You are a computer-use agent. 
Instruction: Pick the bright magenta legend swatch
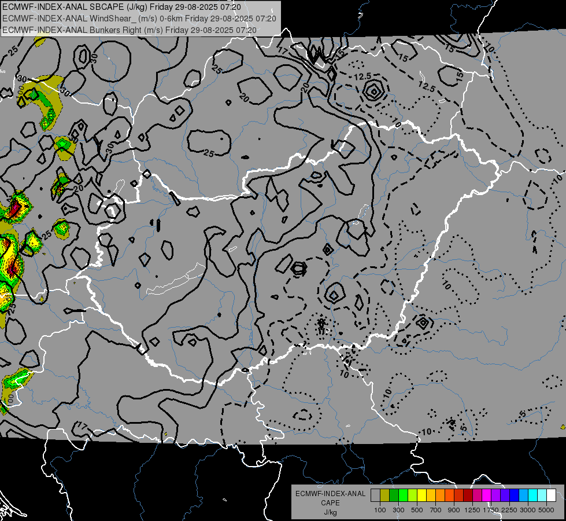tap(487, 496)
